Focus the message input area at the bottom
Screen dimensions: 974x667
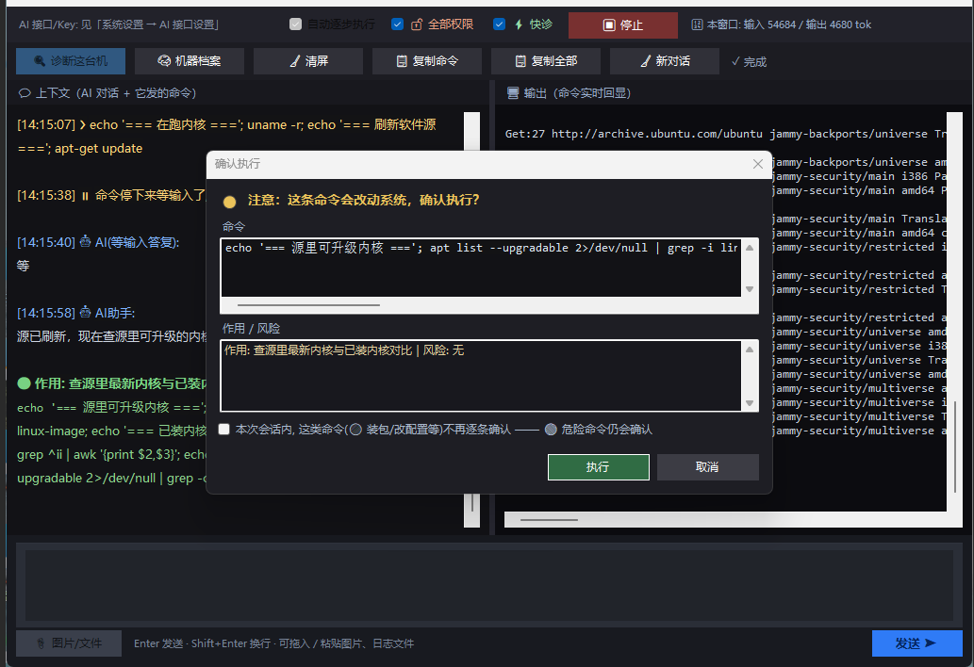coord(488,585)
